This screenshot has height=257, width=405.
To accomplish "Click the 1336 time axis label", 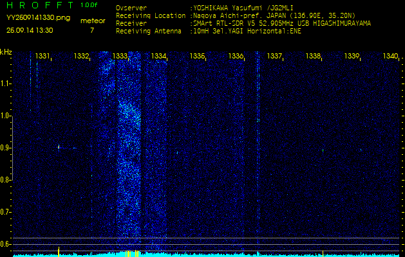I will [x=236, y=56].
